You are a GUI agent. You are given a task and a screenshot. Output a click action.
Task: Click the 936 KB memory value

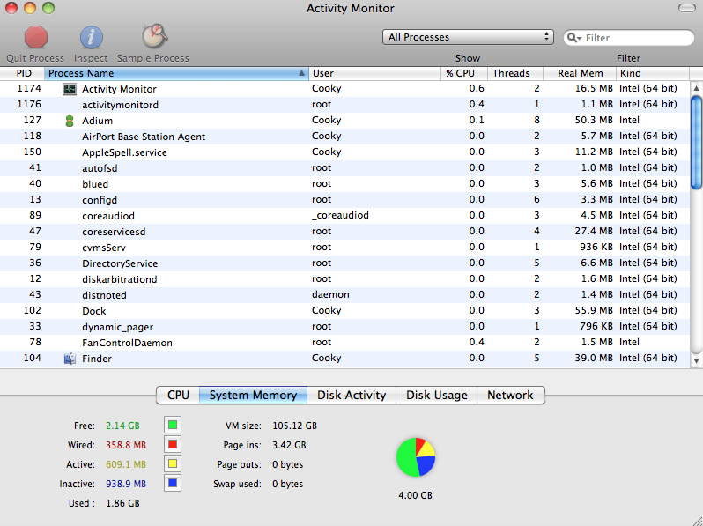pos(596,247)
